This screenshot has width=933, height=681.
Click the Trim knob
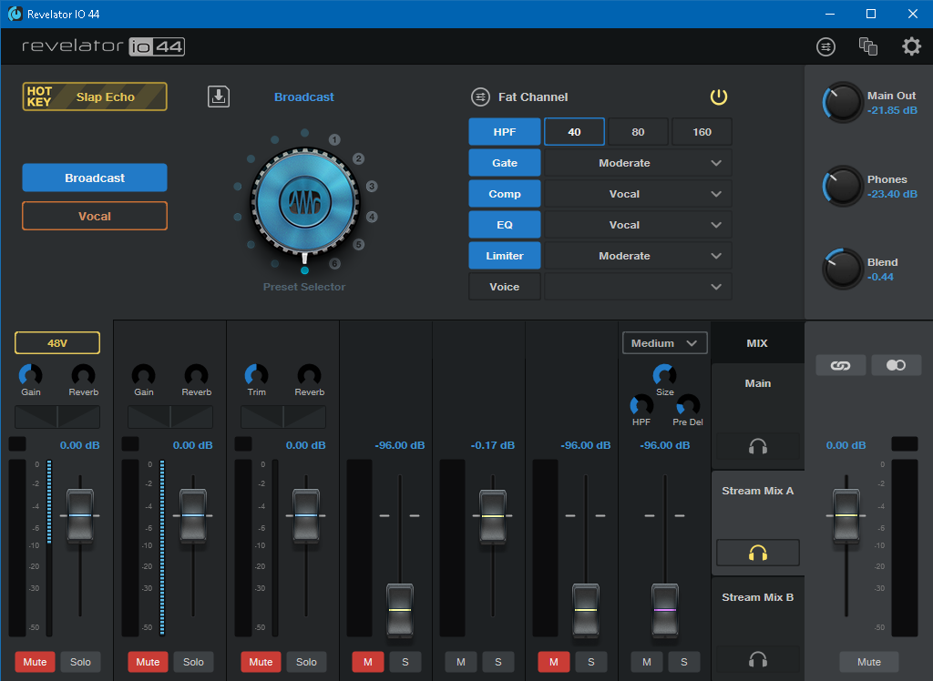click(x=256, y=375)
